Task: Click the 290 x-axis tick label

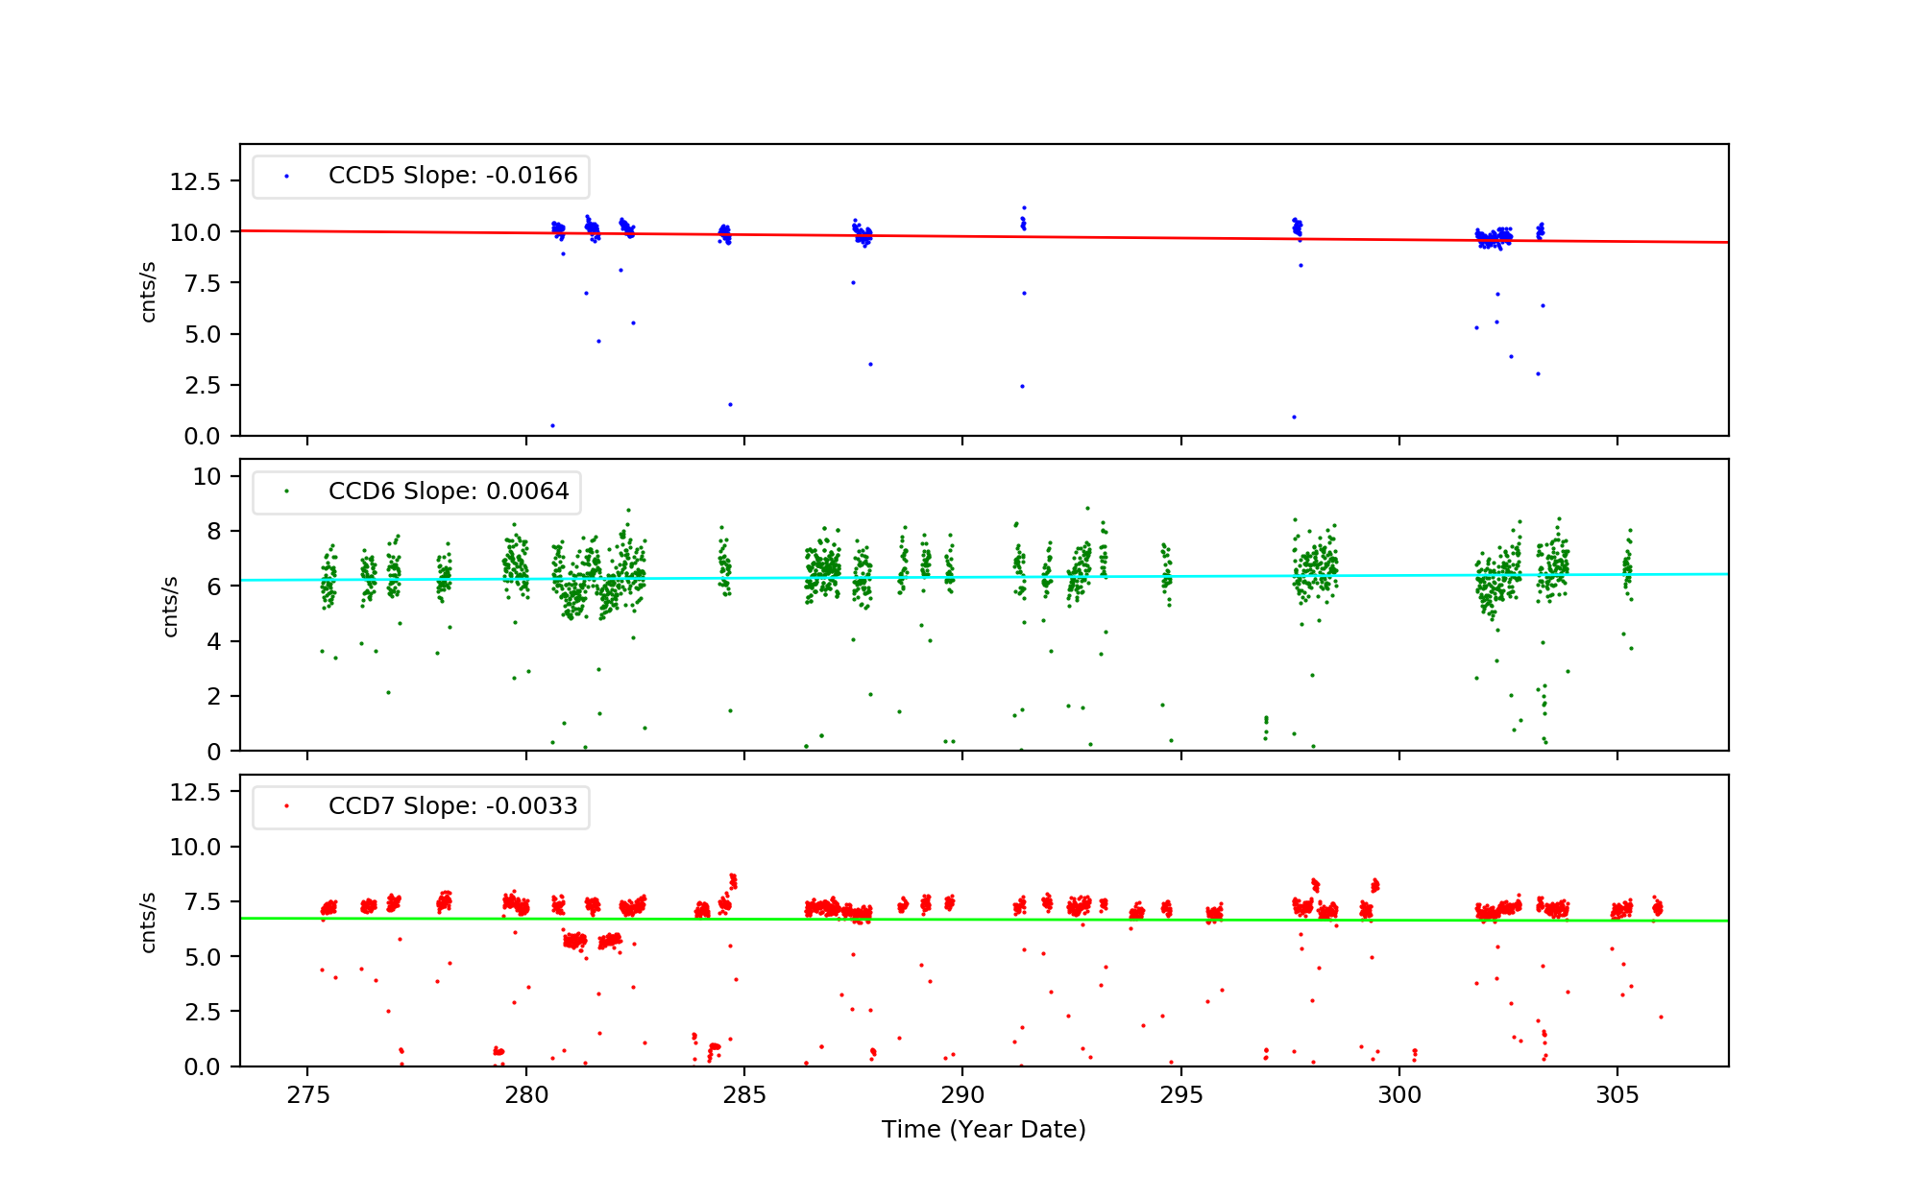Action: pos(962,1096)
